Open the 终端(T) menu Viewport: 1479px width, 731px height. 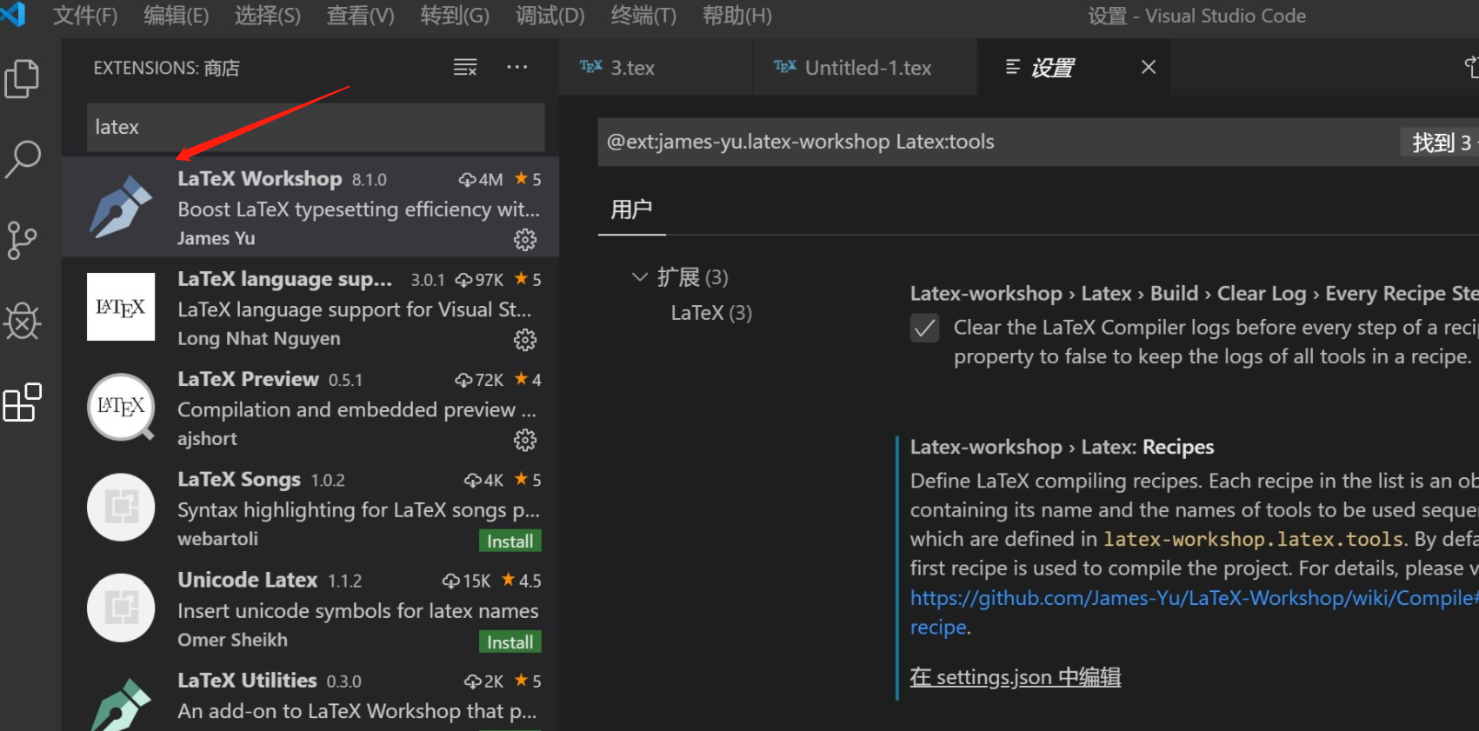click(x=643, y=16)
